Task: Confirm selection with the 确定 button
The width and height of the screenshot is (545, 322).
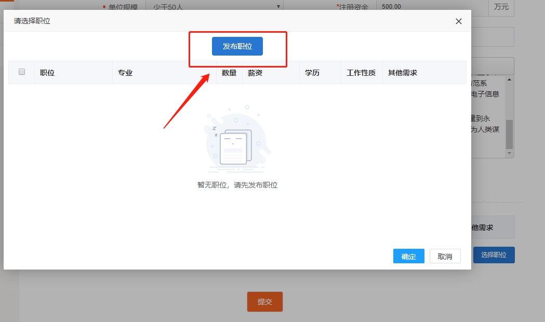Action: tap(408, 257)
